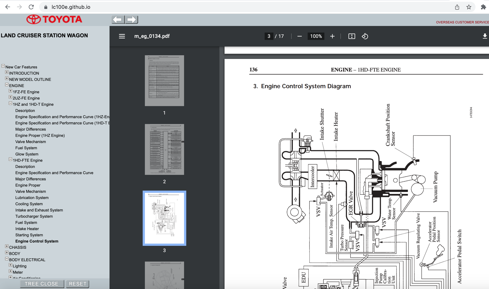The width and height of the screenshot is (489, 289).
Task: Expand BODY section
Action: point(7,252)
